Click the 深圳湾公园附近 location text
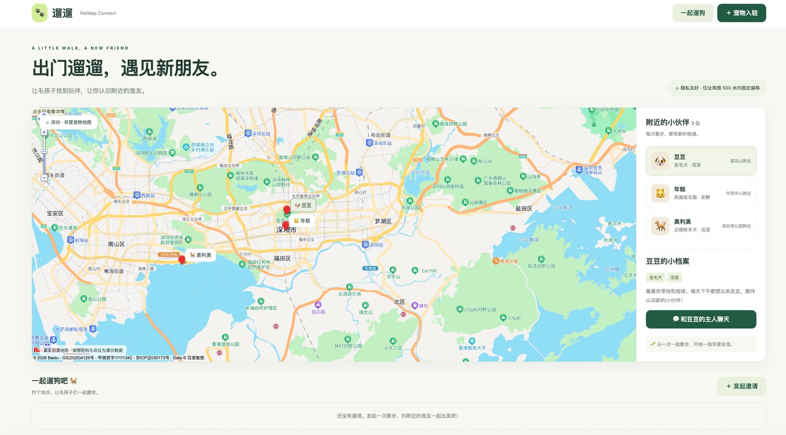This screenshot has height=435, width=786. [736, 226]
